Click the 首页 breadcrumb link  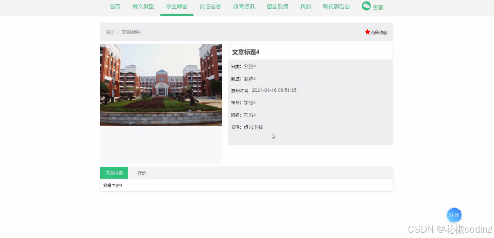(110, 32)
